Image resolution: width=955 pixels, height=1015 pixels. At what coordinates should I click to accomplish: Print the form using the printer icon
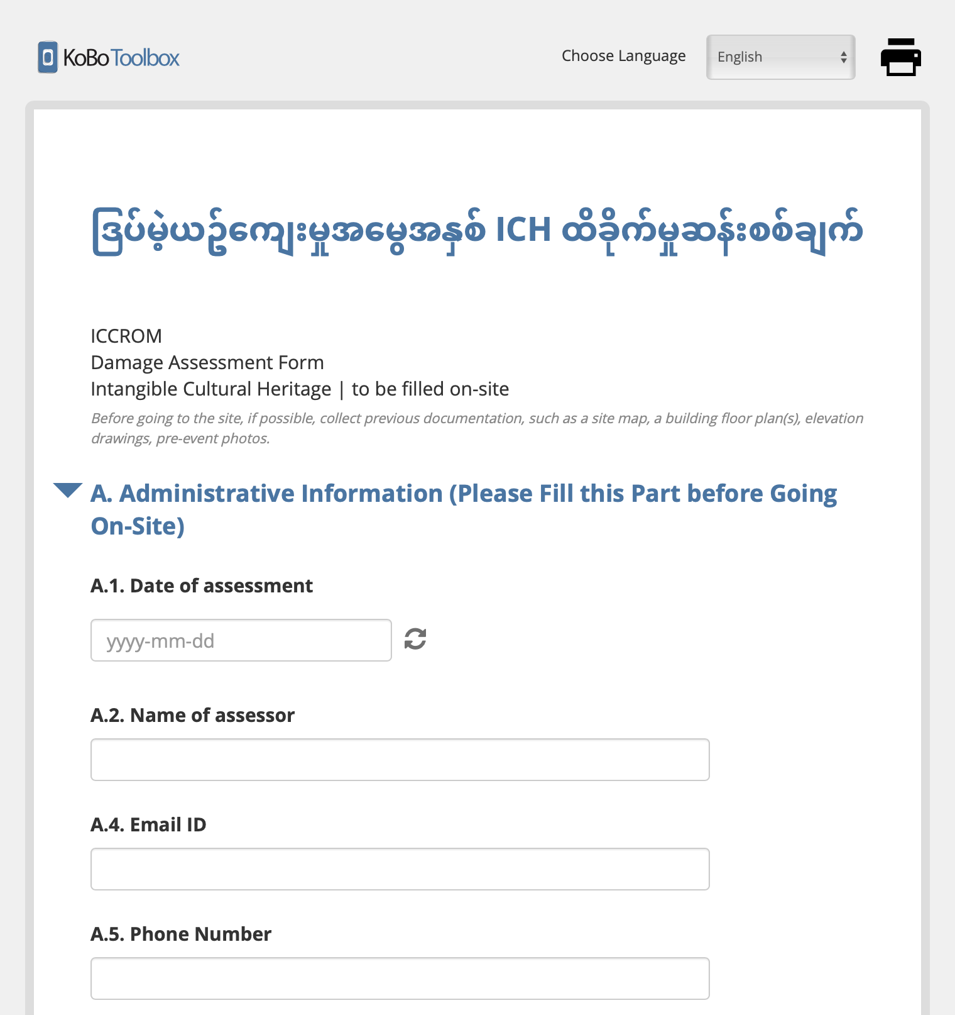coord(900,57)
